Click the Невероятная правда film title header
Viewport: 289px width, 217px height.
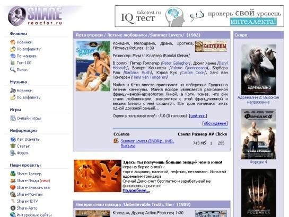click(133, 204)
